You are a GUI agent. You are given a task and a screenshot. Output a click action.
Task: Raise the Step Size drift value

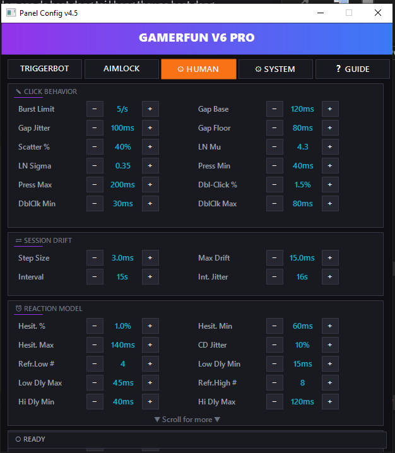150,257
